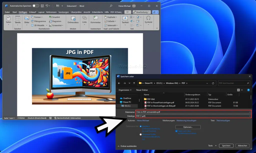Viewport: 256px width, 153px height.
Task: Select the Standard optimization radio button
Action: coord(141,126)
